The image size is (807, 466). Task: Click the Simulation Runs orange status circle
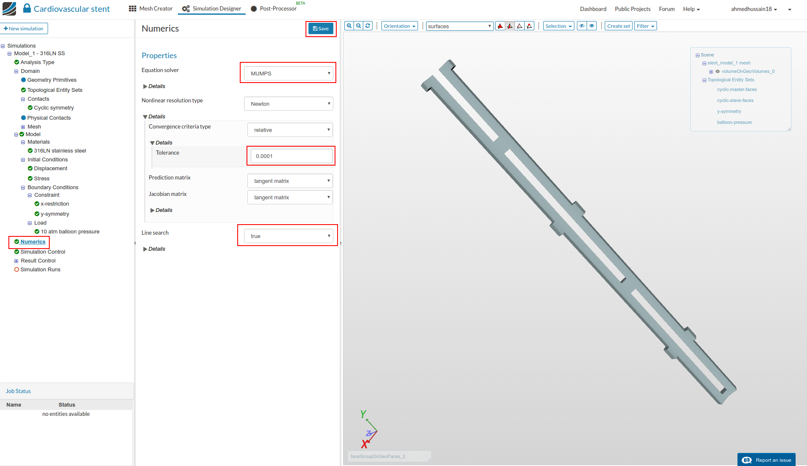click(17, 270)
